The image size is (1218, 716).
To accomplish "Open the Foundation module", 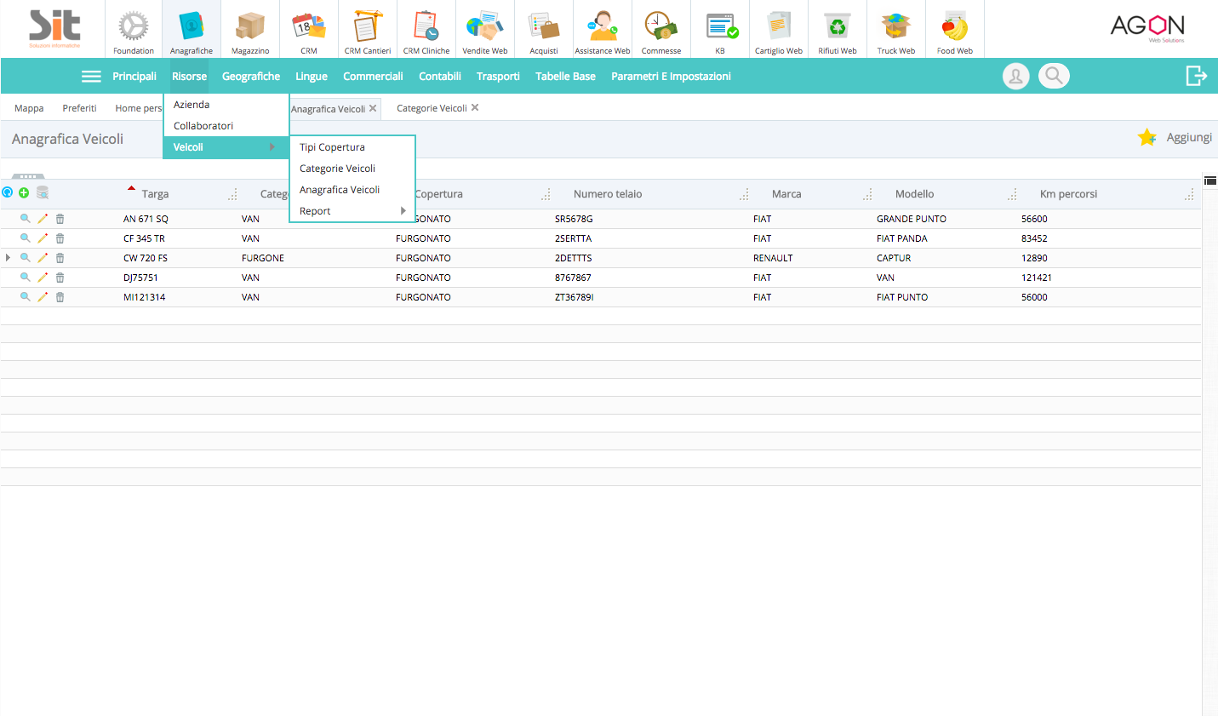I will click(134, 30).
